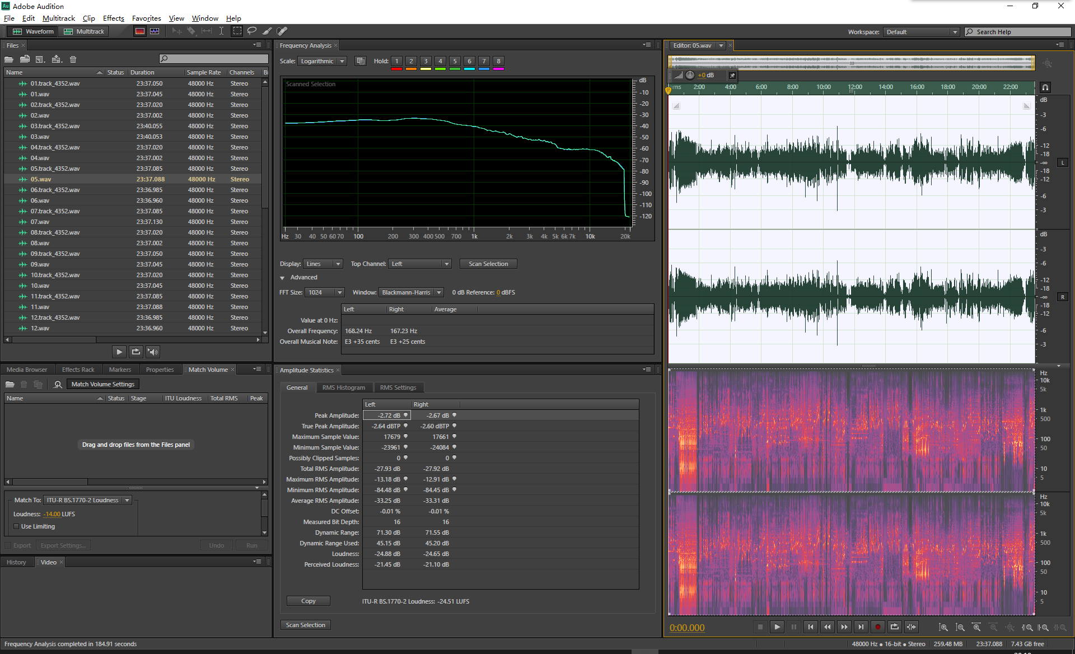Switch to Multitrack editor view
This screenshot has height=654, width=1075.
pyautogui.click(x=84, y=31)
